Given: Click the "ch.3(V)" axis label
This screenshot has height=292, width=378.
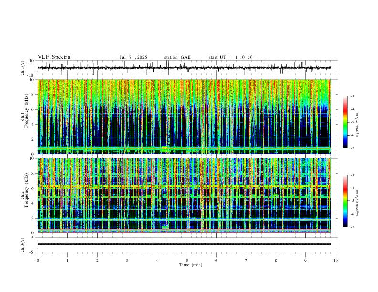Looking at the screenshot, I should tap(23, 245).
